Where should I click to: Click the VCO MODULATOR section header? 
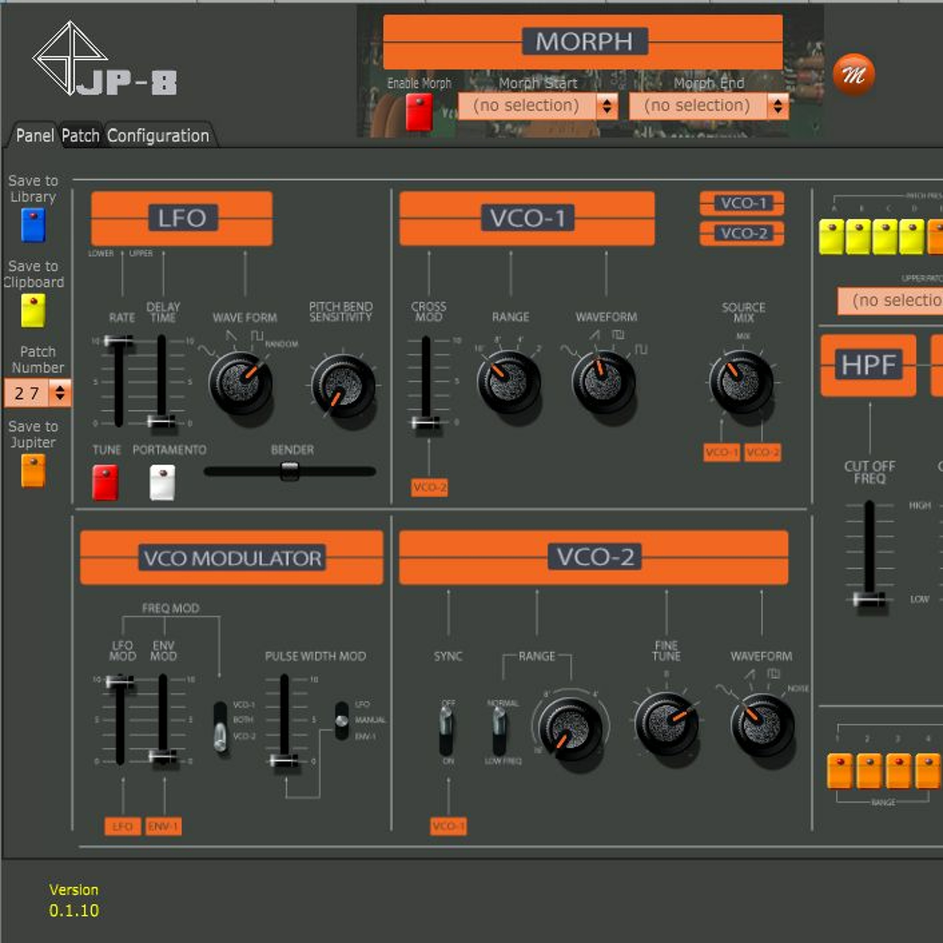click(232, 557)
